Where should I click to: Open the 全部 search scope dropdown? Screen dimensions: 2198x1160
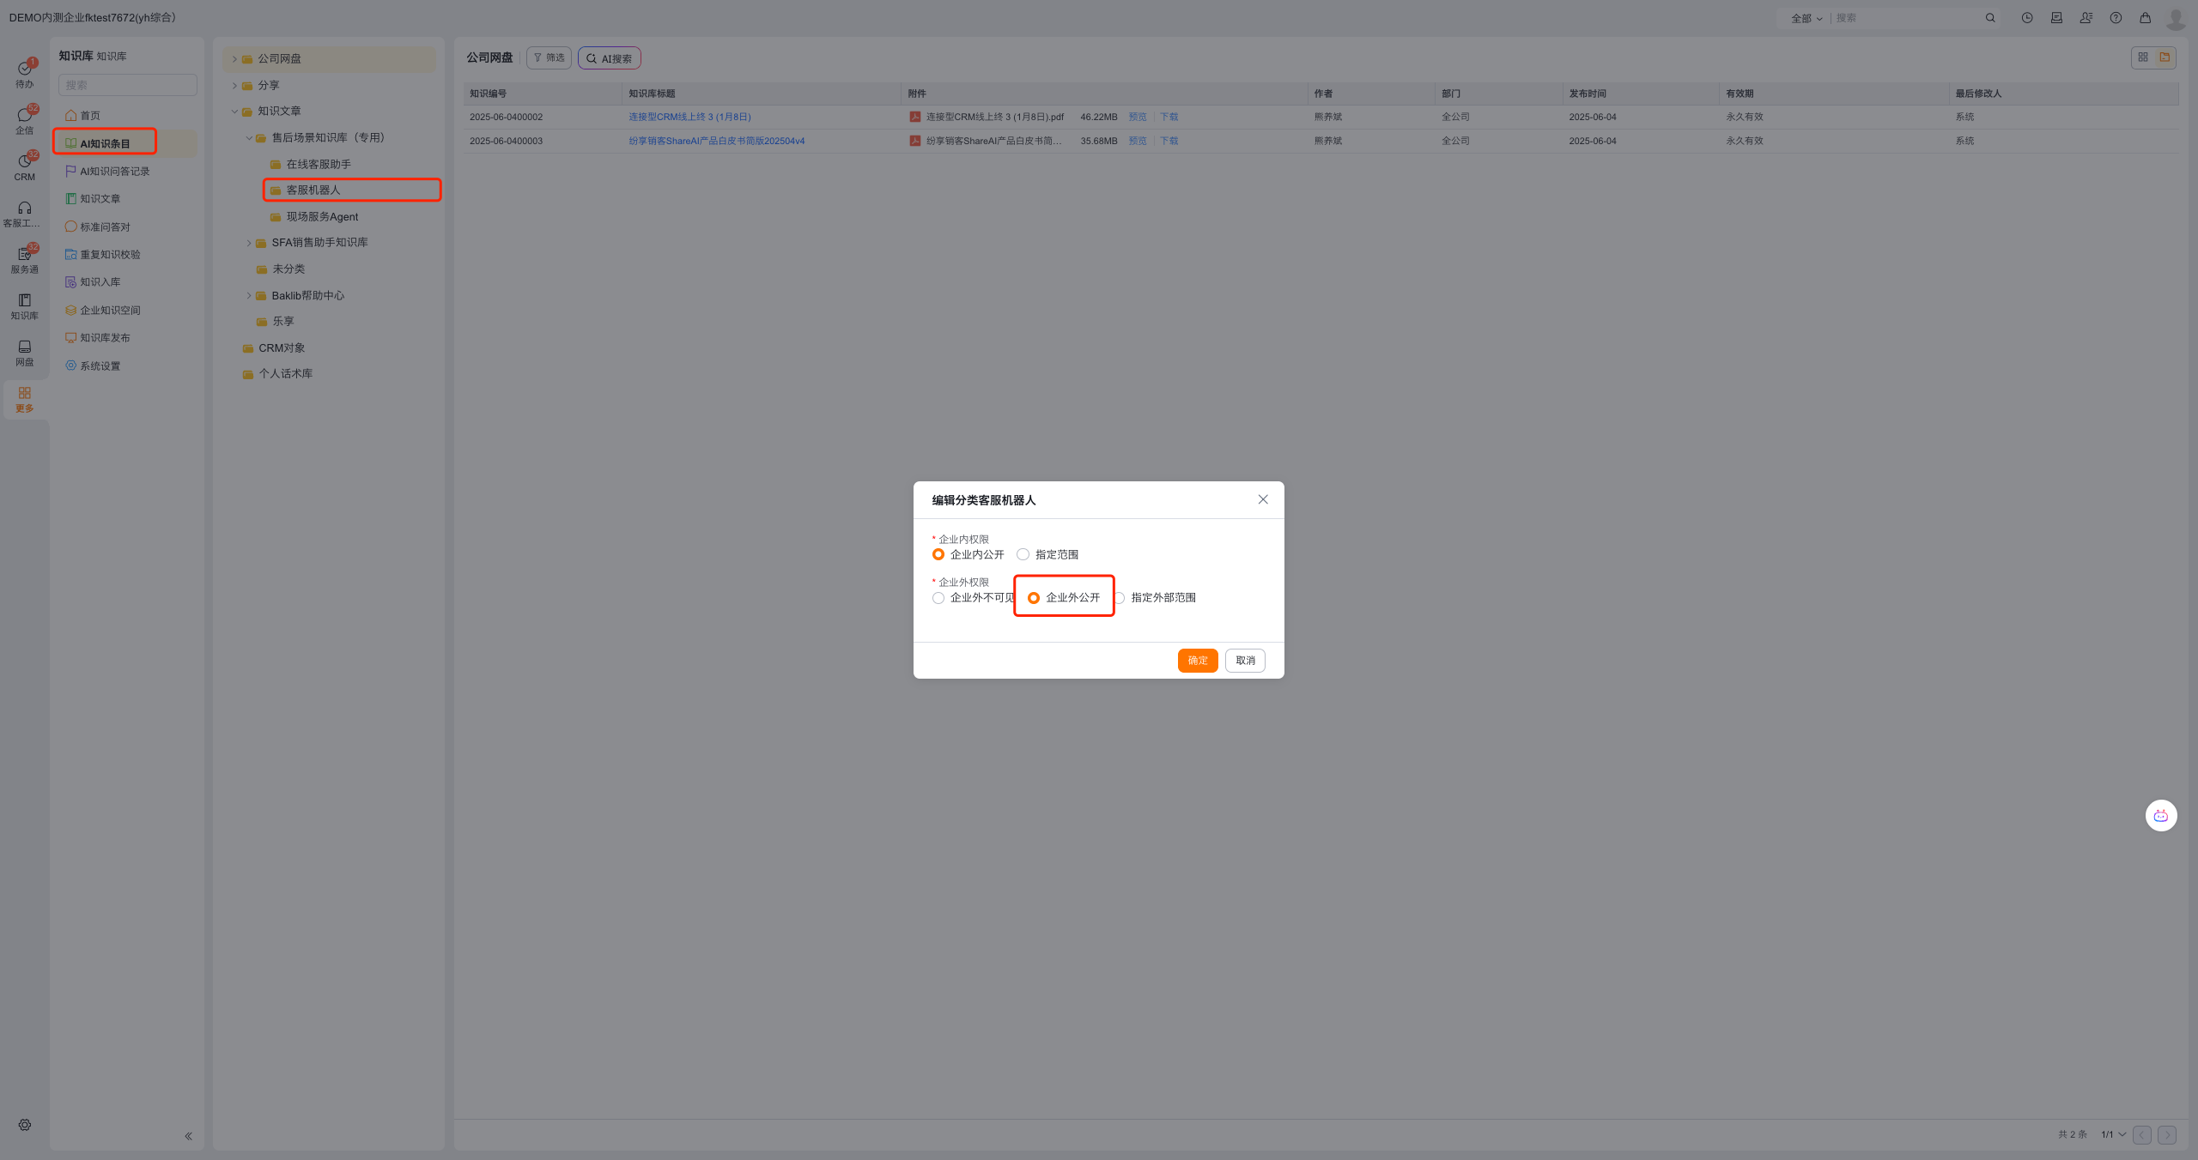[x=1806, y=18]
